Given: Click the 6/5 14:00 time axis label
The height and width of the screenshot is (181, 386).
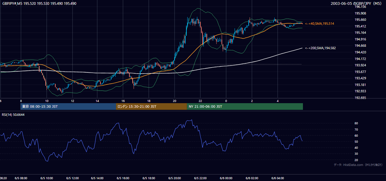Looking at the screenshot, I should (98, 178).
